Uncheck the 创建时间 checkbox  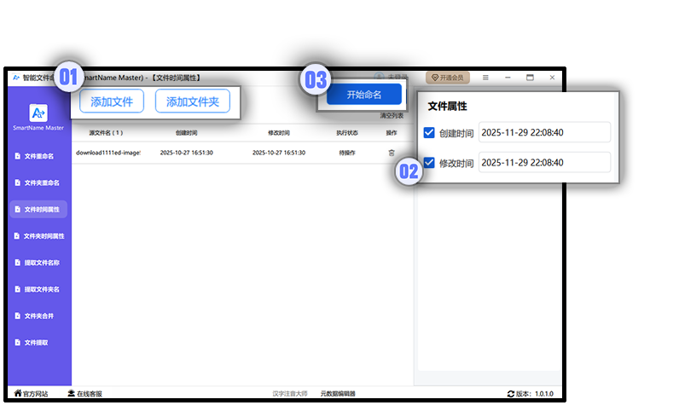pyautogui.click(x=429, y=132)
